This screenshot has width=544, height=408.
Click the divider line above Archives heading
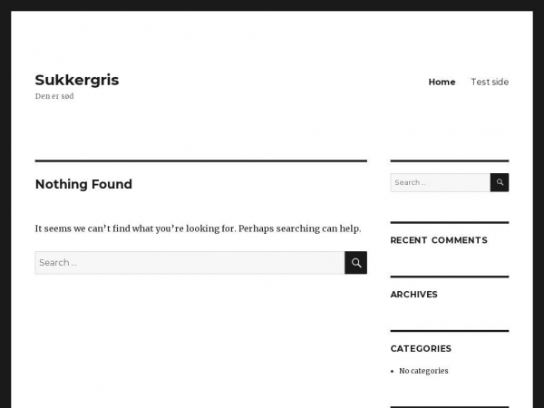(450, 277)
